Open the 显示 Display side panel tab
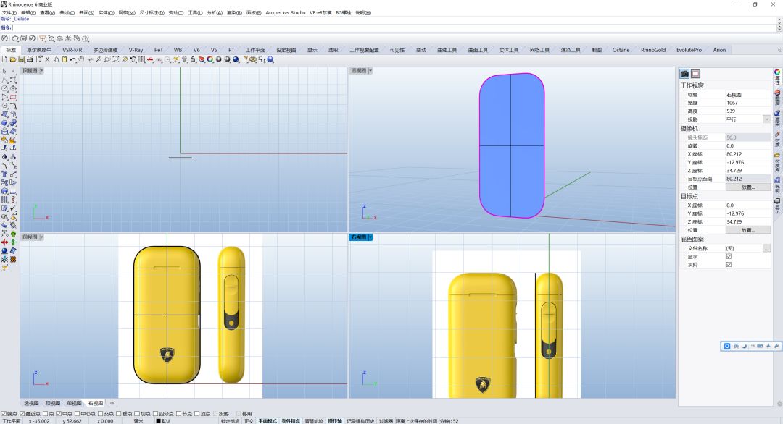The width and height of the screenshot is (783, 424). click(x=777, y=206)
